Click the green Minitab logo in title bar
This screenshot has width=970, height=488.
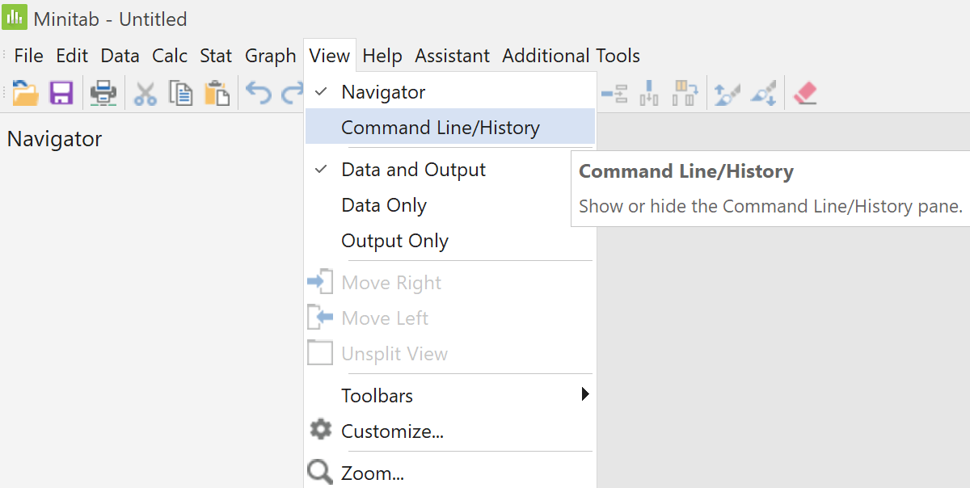16,18
